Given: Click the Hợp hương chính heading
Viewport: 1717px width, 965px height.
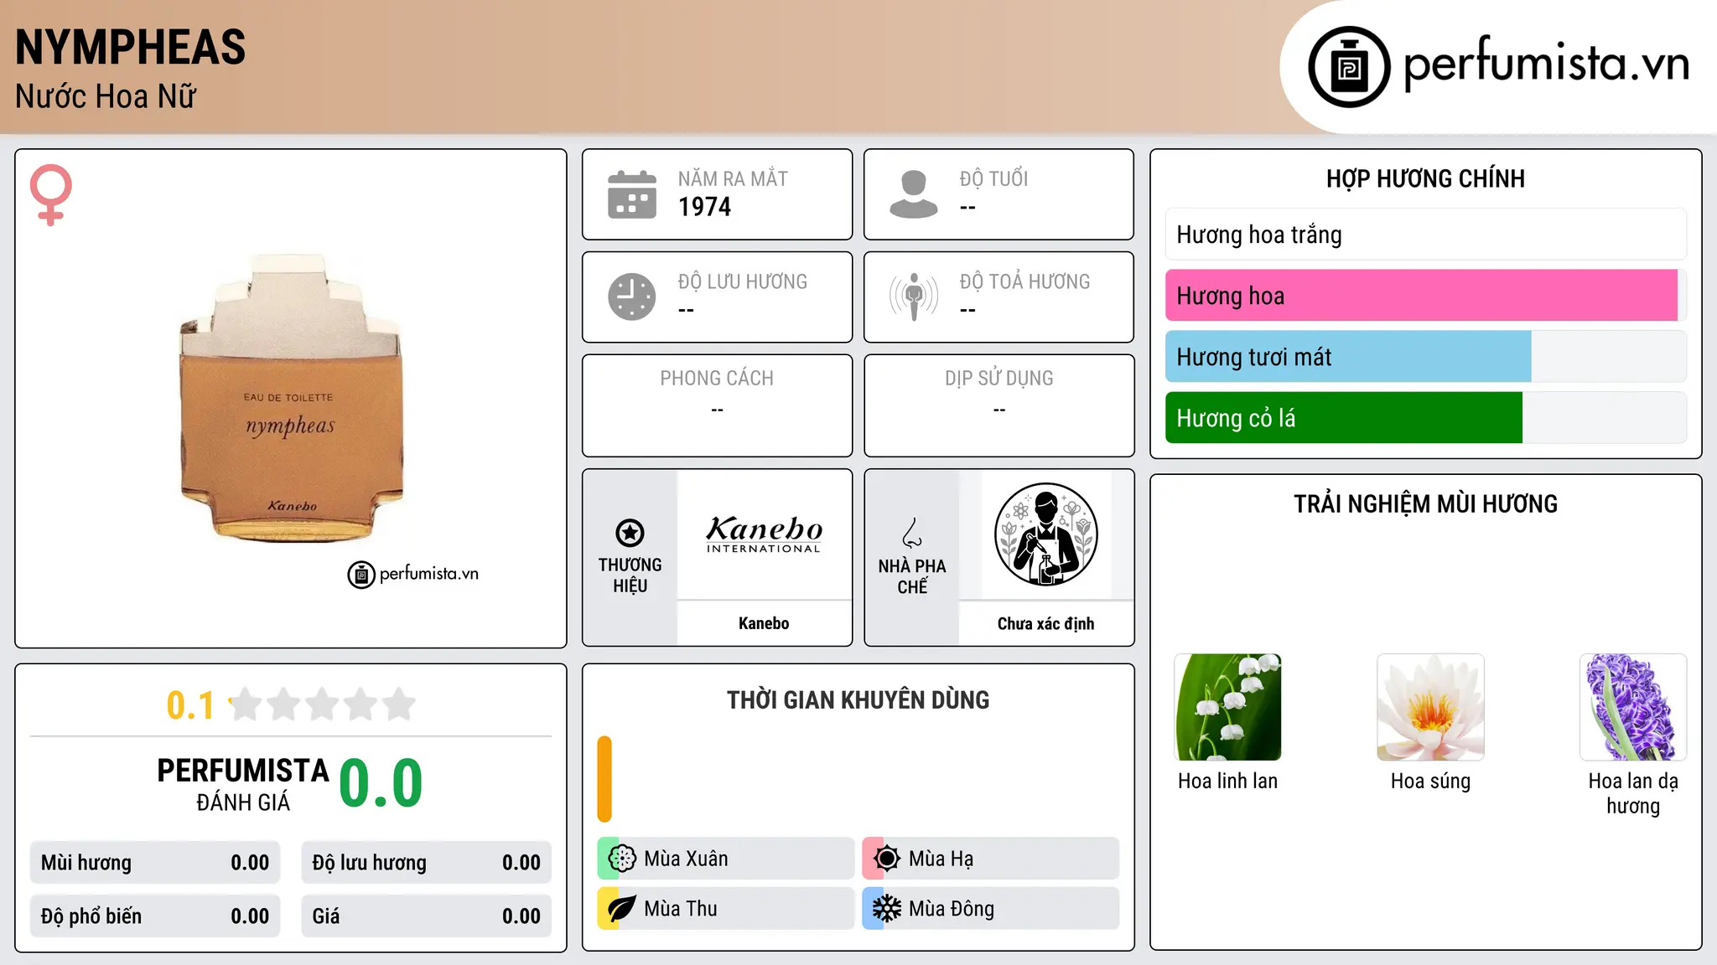Looking at the screenshot, I should (1425, 178).
